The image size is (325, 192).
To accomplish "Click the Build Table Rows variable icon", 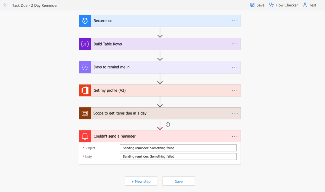I will (85, 44).
